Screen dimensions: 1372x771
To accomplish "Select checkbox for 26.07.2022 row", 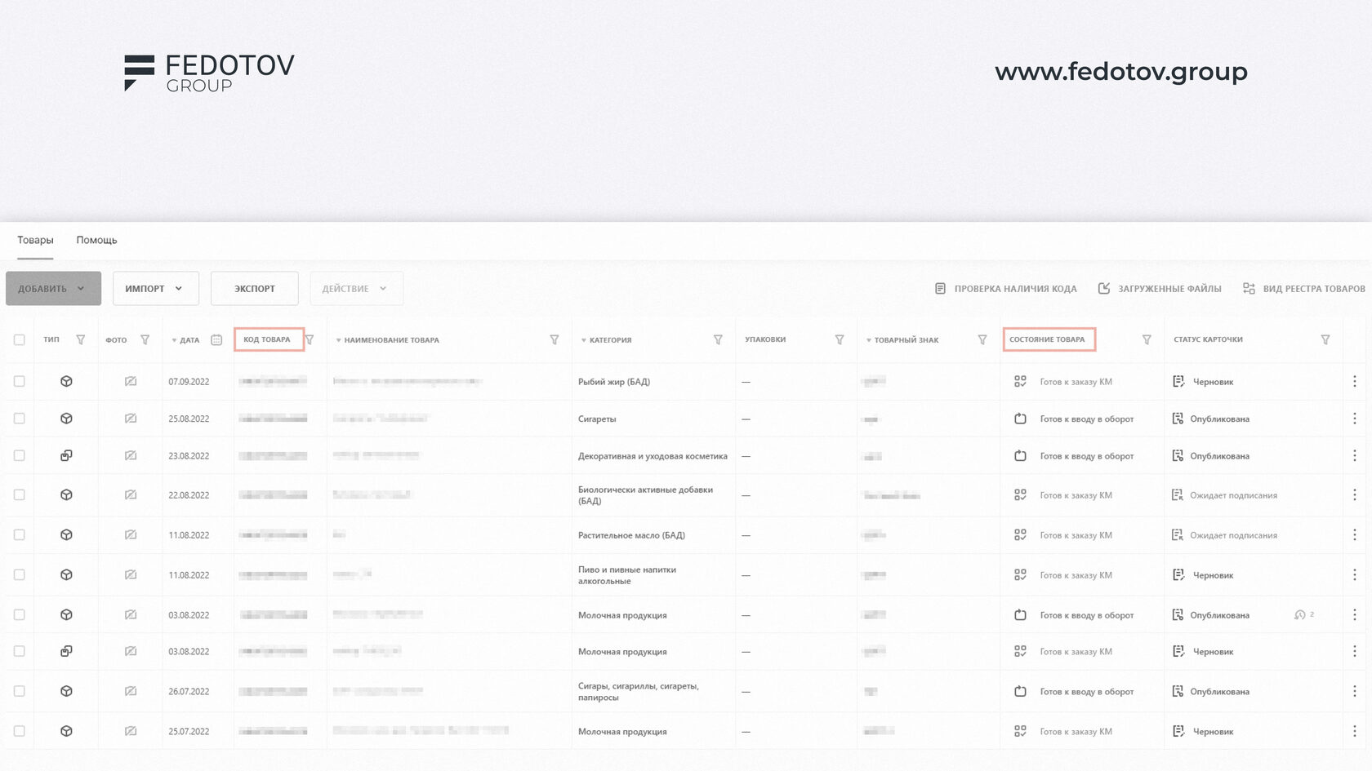I will pyautogui.click(x=20, y=691).
